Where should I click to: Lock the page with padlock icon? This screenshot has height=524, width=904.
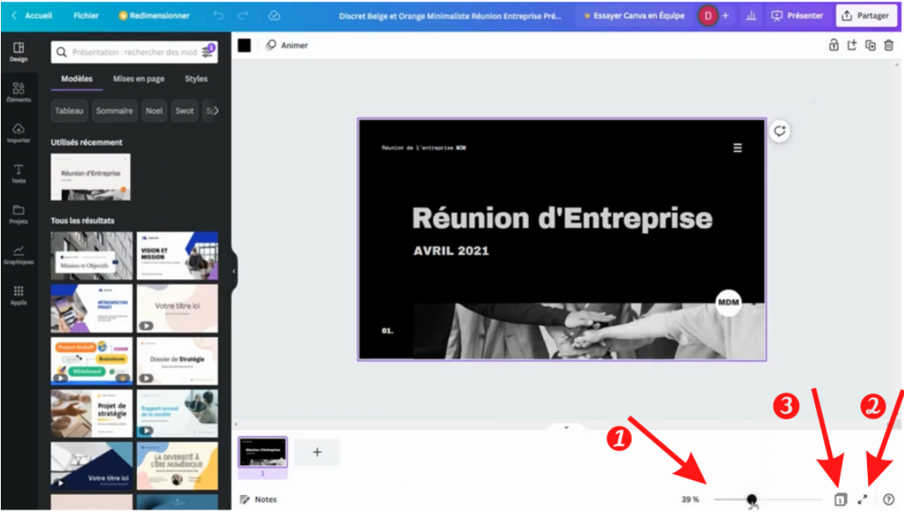(834, 46)
